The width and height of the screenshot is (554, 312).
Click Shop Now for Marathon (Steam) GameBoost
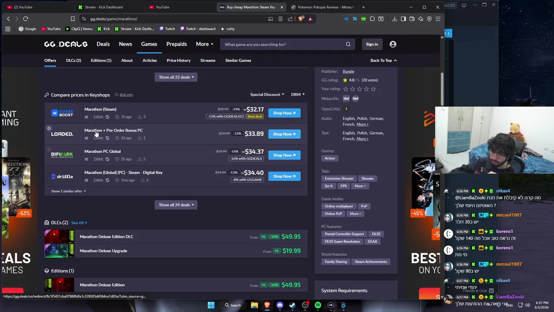pos(284,113)
